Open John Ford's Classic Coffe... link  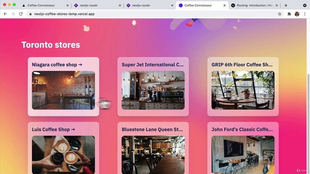[242, 129]
